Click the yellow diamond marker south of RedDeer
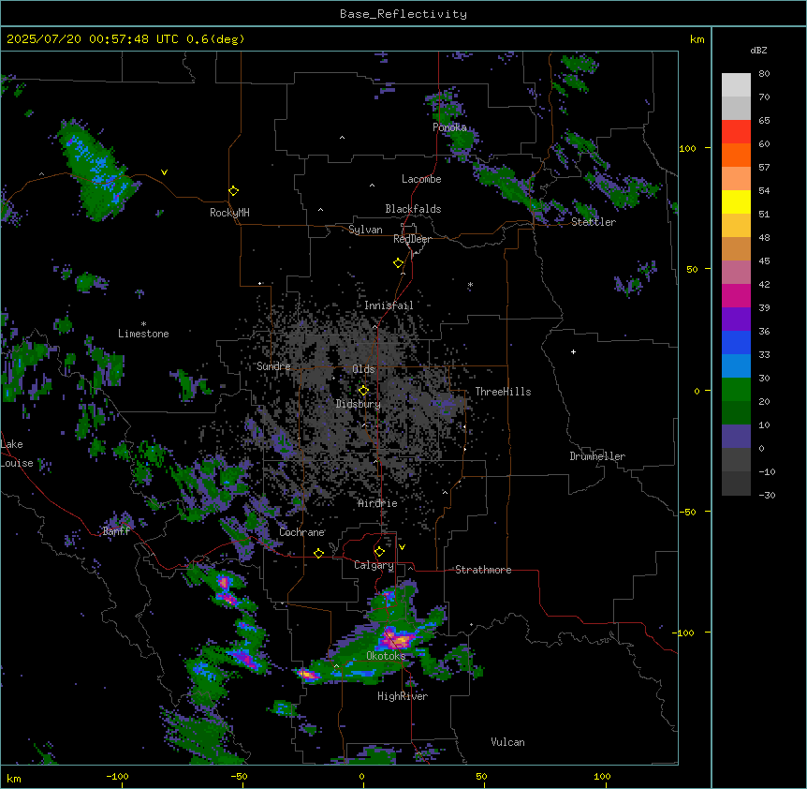Image resolution: width=807 pixels, height=789 pixels. tap(399, 263)
